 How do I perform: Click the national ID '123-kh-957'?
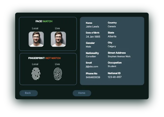coord(115,77)
